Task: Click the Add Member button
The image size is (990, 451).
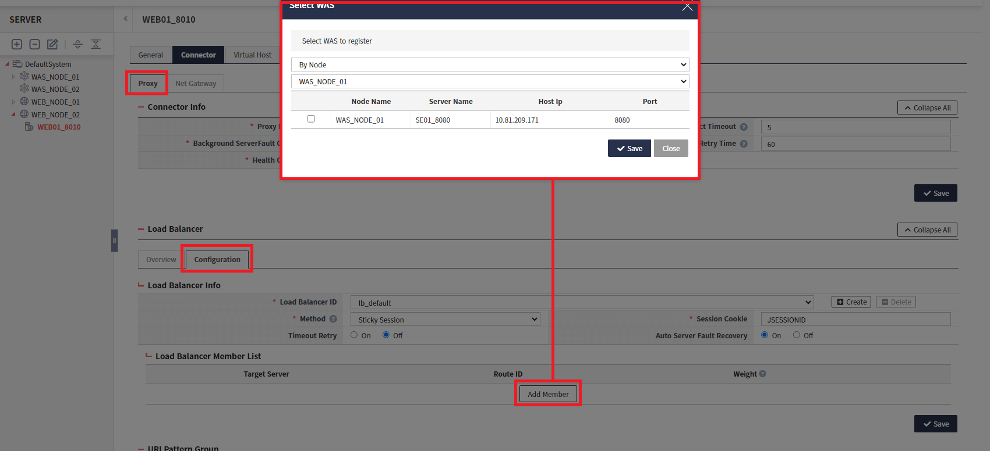Action: 548,394
